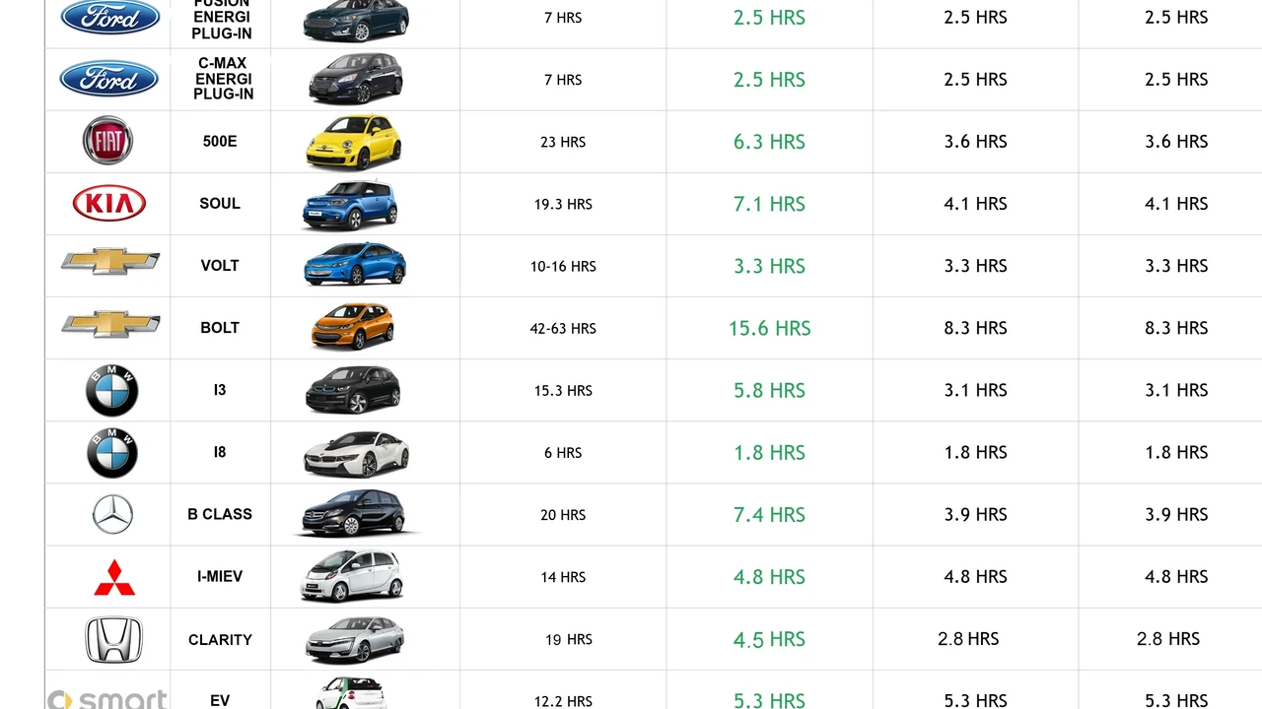This screenshot has height=709, width=1262.
Task: Select the Honda Clarity car image
Action: point(355,640)
